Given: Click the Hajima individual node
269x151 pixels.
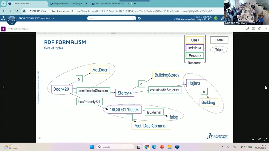Looking at the screenshot, I should pos(196,83).
